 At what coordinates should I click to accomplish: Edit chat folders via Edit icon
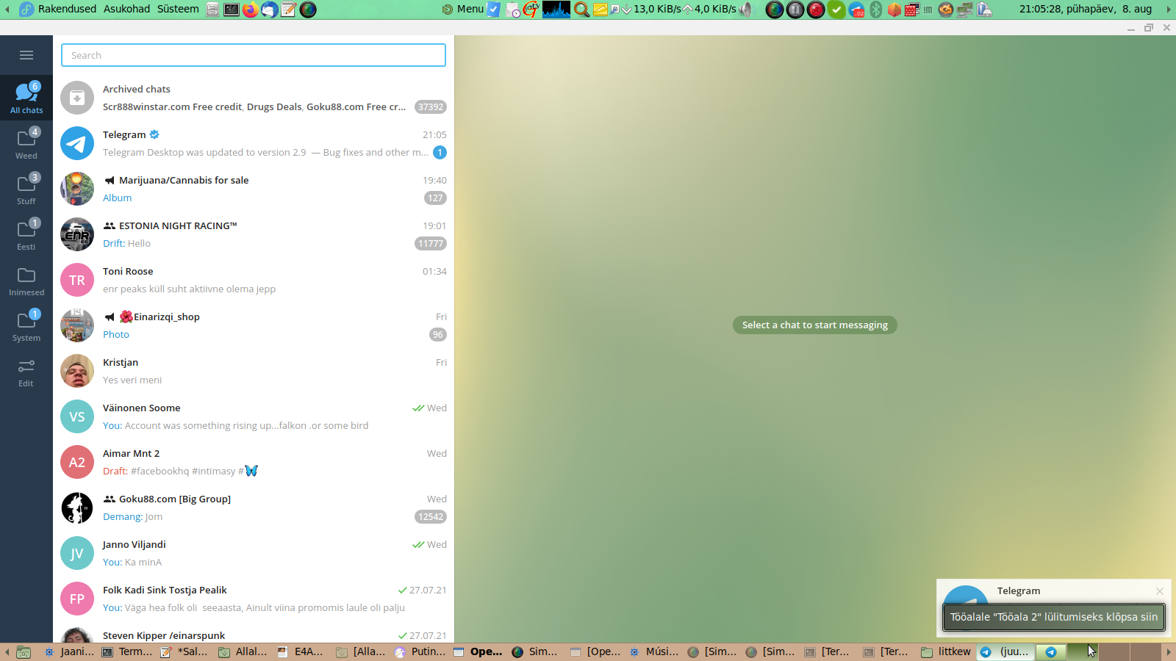click(x=26, y=372)
